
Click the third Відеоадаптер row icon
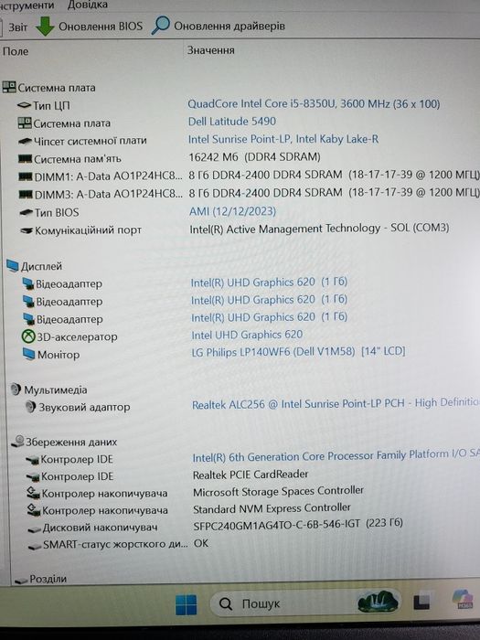(x=29, y=319)
